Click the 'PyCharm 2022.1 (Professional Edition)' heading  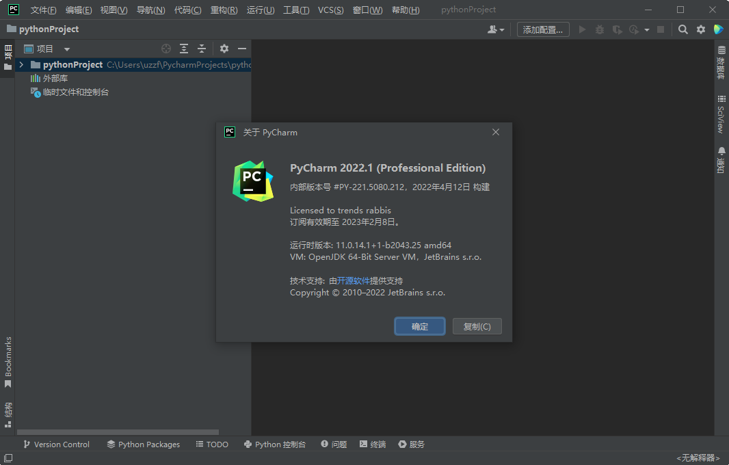[x=388, y=168]
